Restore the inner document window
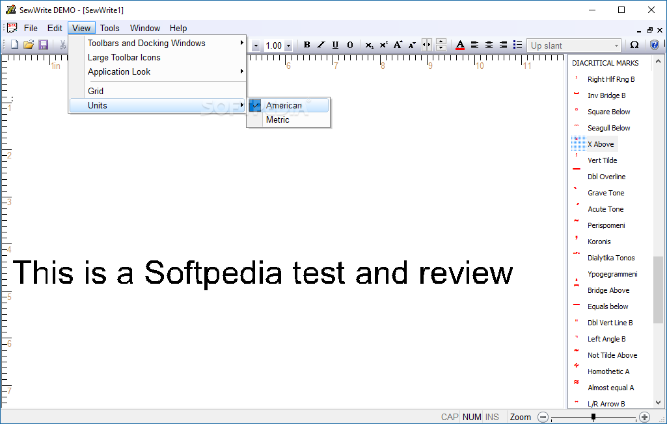Image resolution: width=667 pixels, height=424 pixels. point(649,30)
